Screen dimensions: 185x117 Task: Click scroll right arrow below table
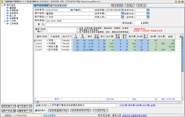point(180,102)
